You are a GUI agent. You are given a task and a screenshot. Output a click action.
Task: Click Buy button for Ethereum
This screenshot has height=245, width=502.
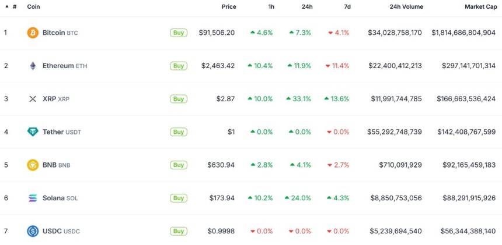pos(178,66)
